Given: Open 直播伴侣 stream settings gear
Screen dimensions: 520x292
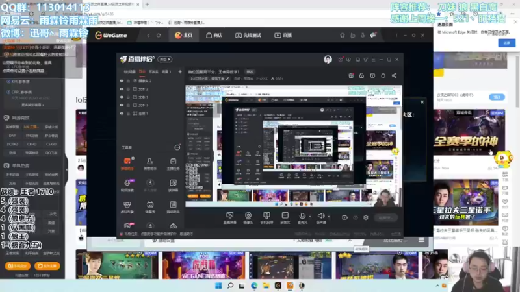Looking at the screenshot, I should [366, 217].
